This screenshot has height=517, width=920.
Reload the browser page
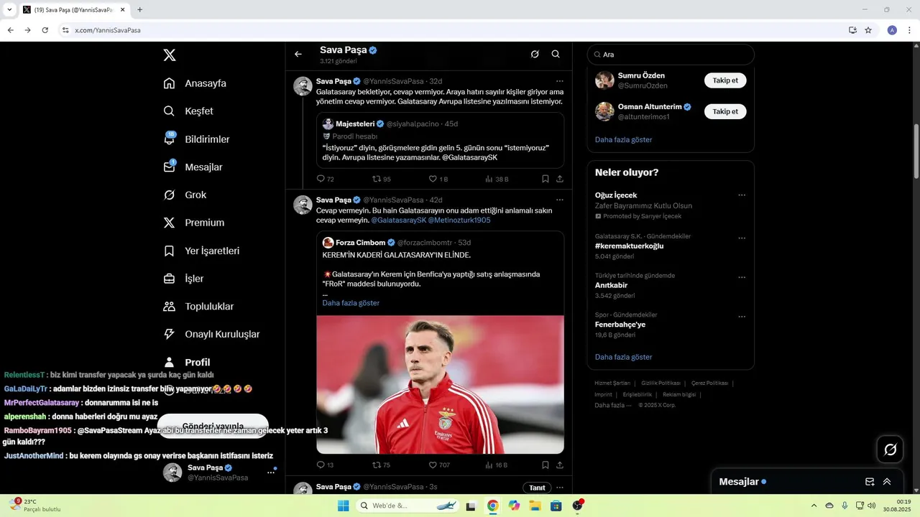point(45,30)
